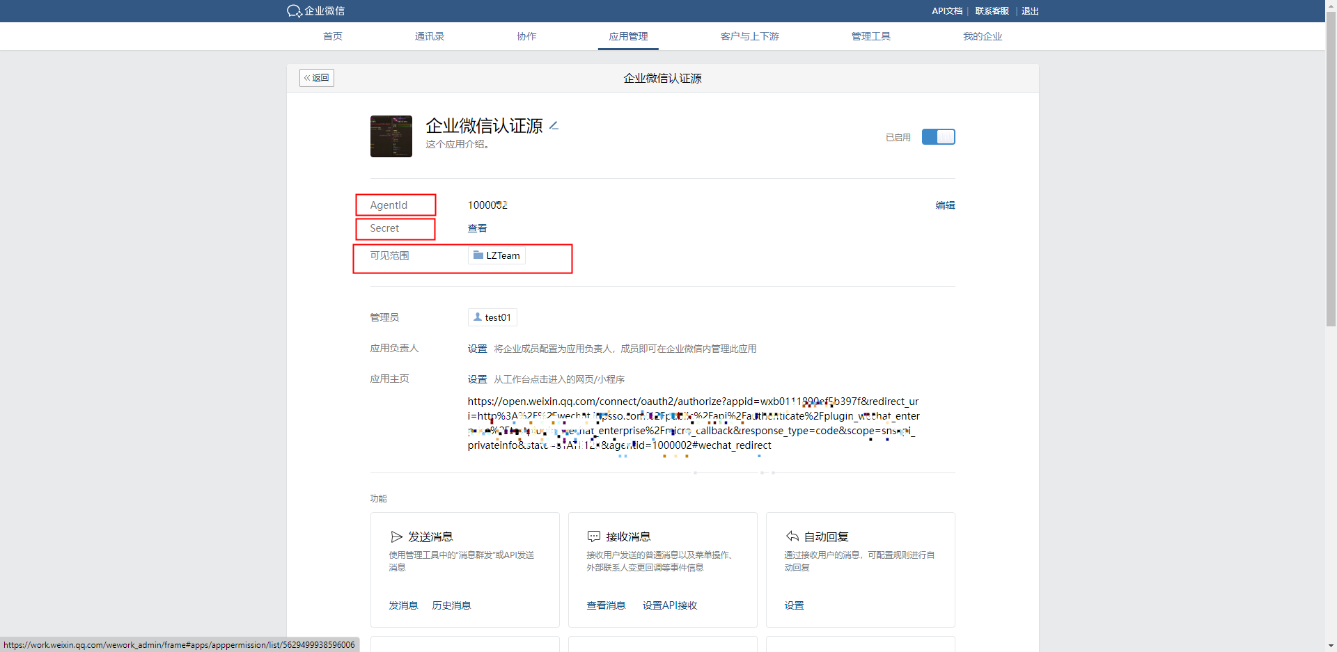The width and height of the screenshot is (1337, 652).
Task: Open the 历史消息 link
Action: 451,605
